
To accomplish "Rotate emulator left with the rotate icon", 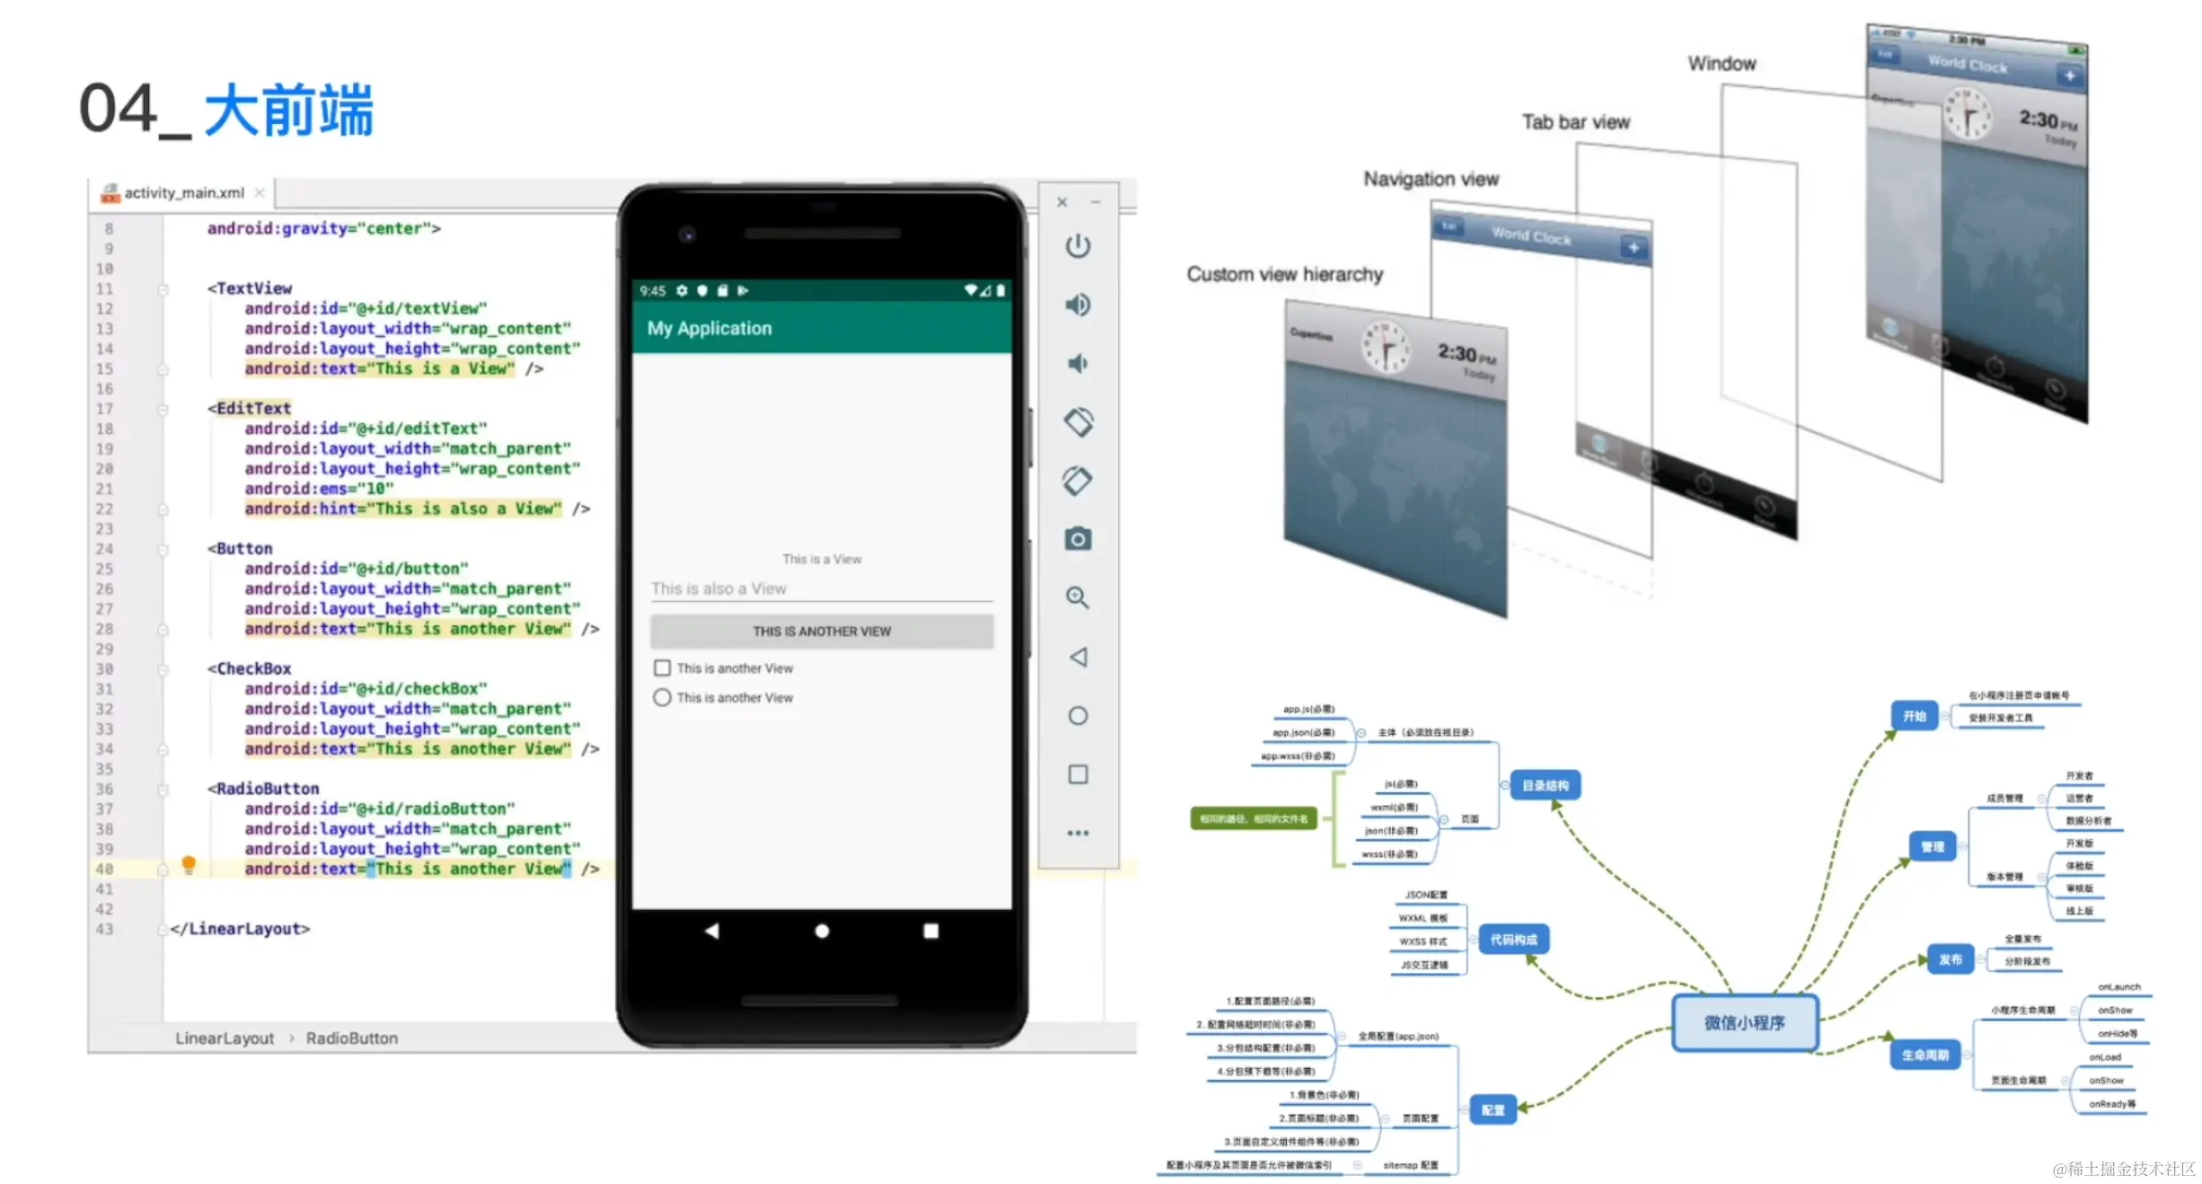I will coord(1078,422).
